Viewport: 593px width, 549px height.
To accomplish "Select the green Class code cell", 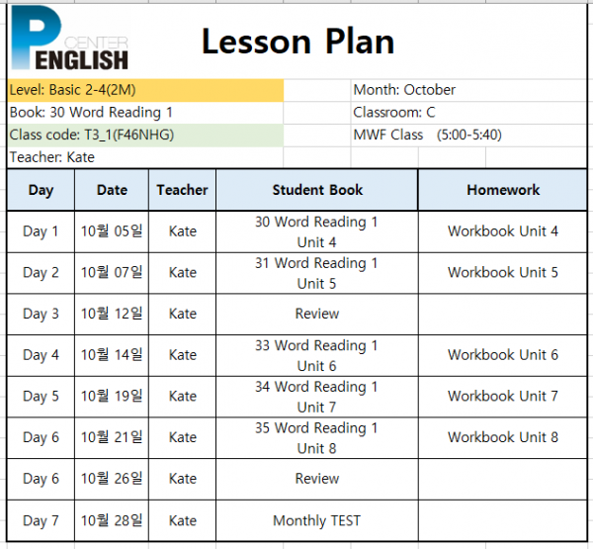I will 145,136.
